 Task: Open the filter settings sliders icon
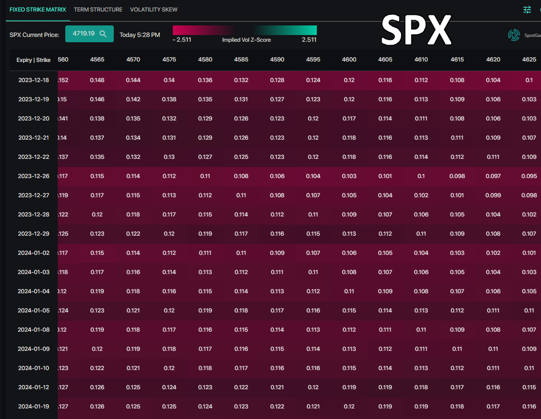click(527, 10)
